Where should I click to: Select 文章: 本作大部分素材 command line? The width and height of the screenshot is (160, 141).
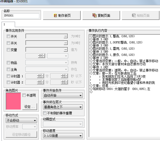click(117, 64)
